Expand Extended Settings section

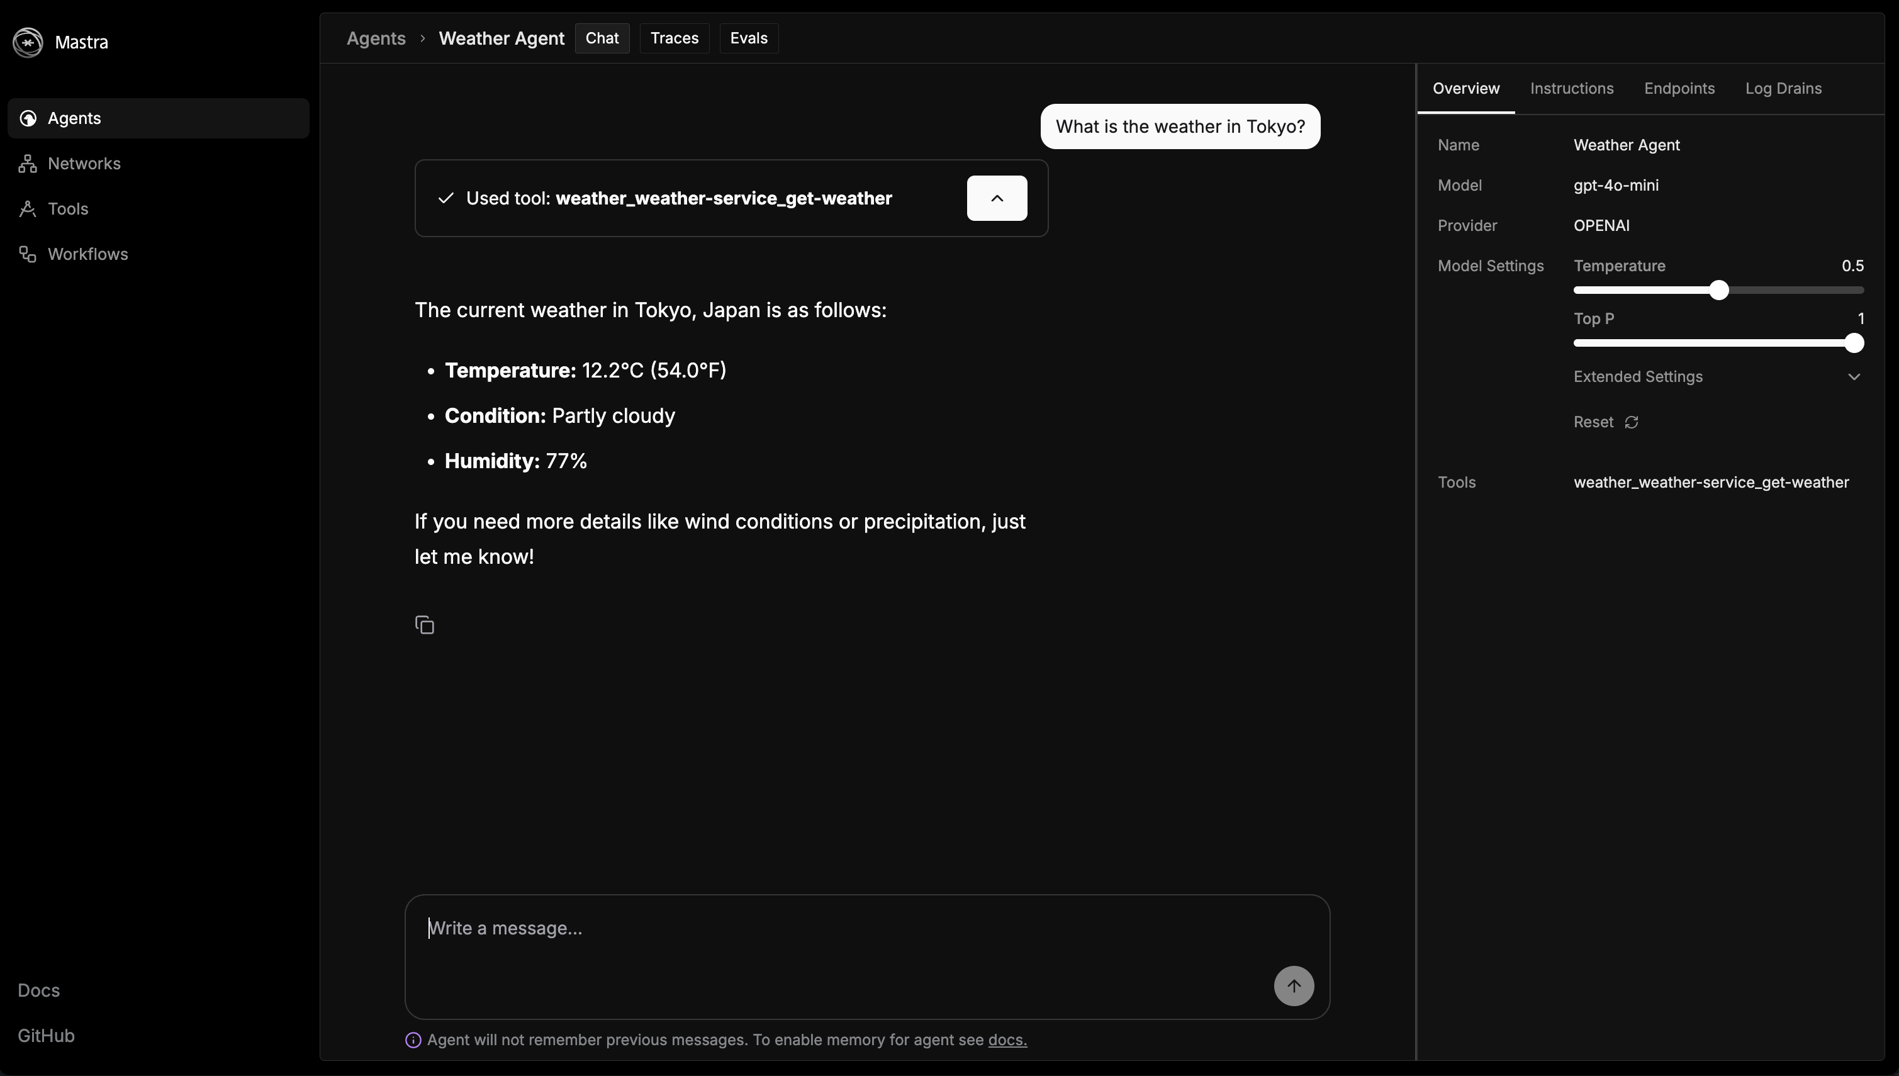pos(1853,377)
